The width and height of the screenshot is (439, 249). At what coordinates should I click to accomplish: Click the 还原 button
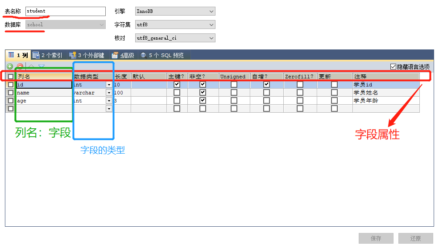click(x=415, y=238)
